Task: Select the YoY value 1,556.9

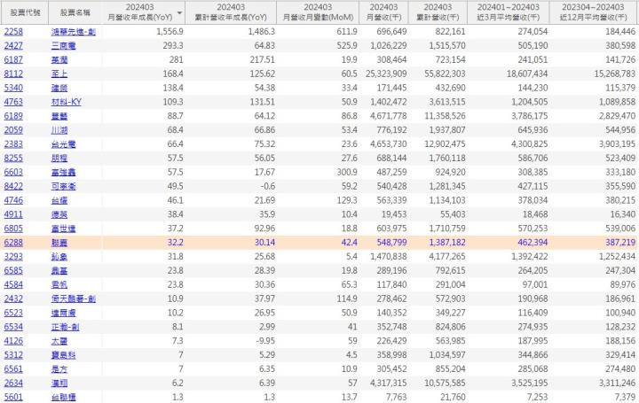Action: point(170,32)
